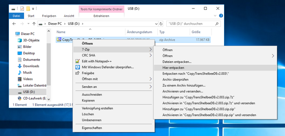The image size is (285, 136).
Task: Expand the address bar history dropdown
Action: (157, 24)
